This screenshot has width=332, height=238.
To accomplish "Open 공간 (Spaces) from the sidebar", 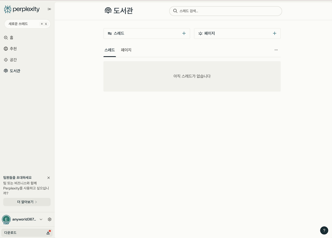I will point(6,60).
